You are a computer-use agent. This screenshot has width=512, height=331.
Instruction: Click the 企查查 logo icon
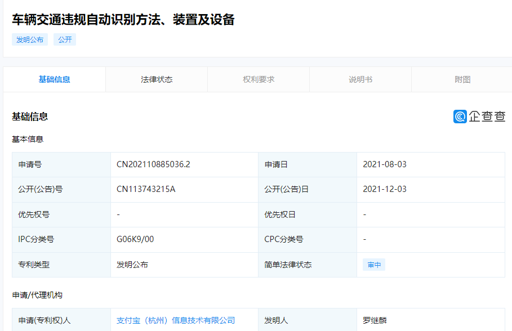pyautogui.click(x=460, y=117)
